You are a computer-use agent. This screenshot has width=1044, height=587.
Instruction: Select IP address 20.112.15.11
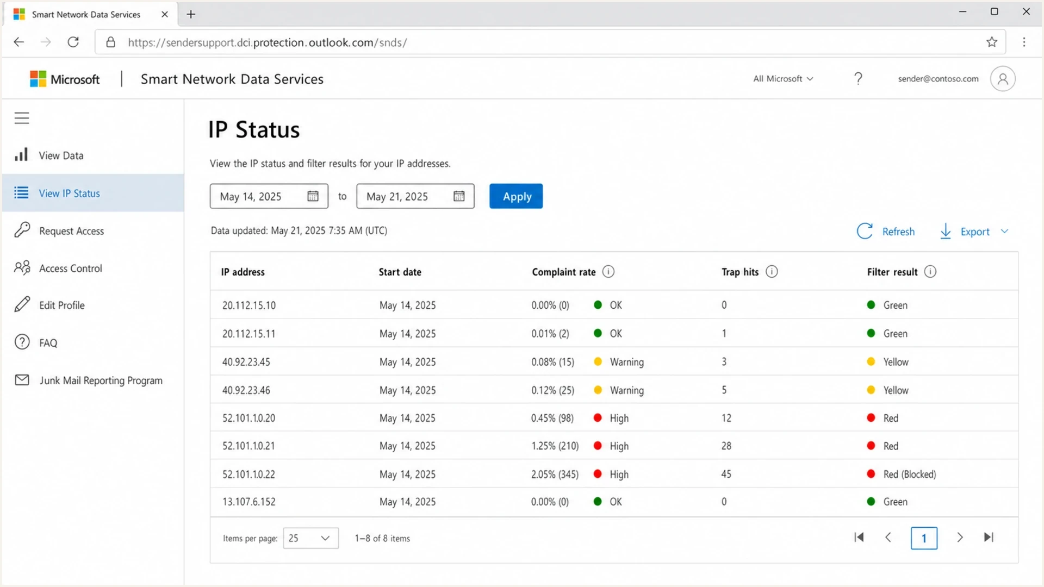click(249, 333)
